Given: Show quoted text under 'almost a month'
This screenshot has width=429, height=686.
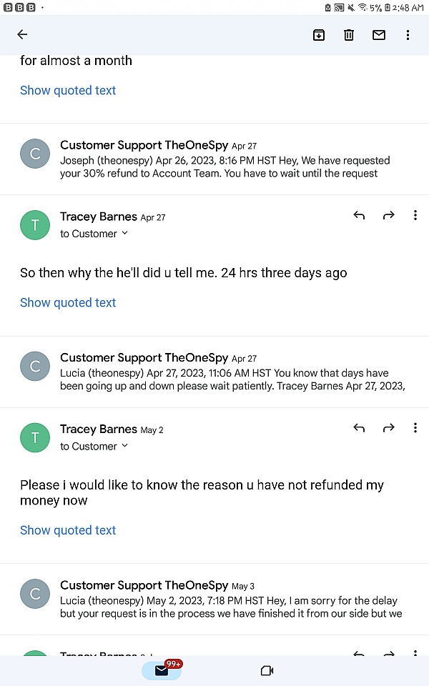Looking at the screenshot, I should coord(68,90).
